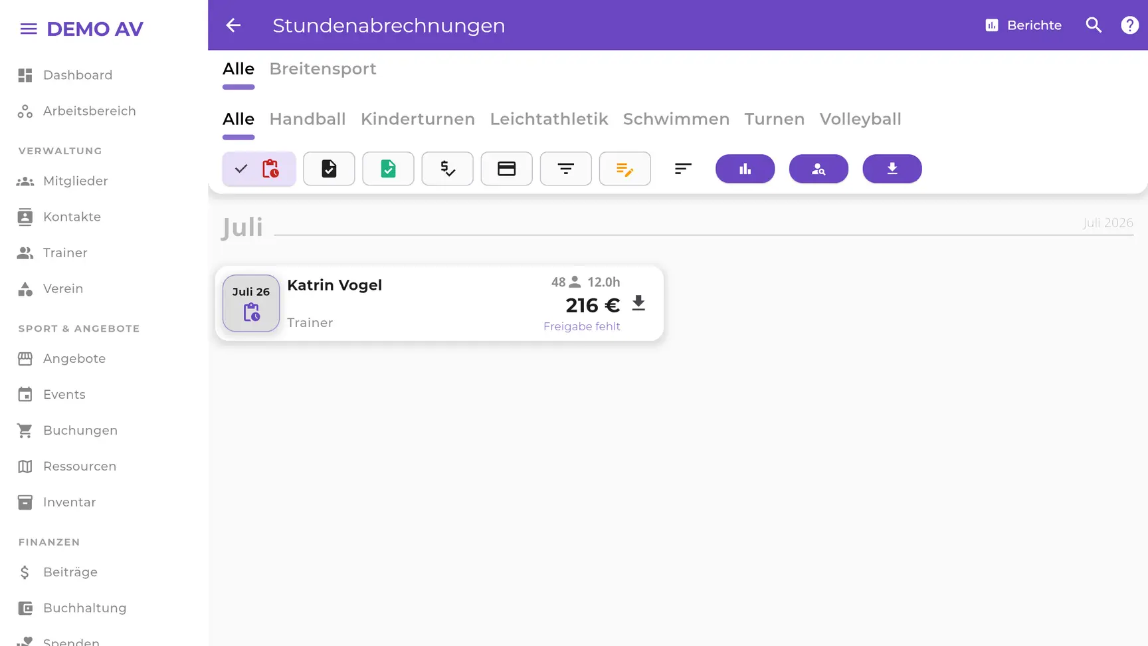Open the Verein section
1148x646 pixels.
(50, 288)
